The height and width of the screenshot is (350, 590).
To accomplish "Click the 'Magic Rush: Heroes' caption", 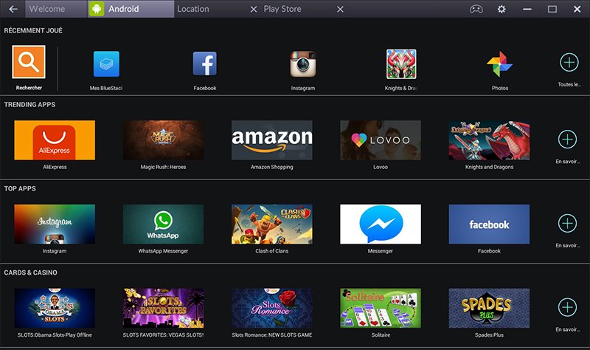I will click(163, 167).
